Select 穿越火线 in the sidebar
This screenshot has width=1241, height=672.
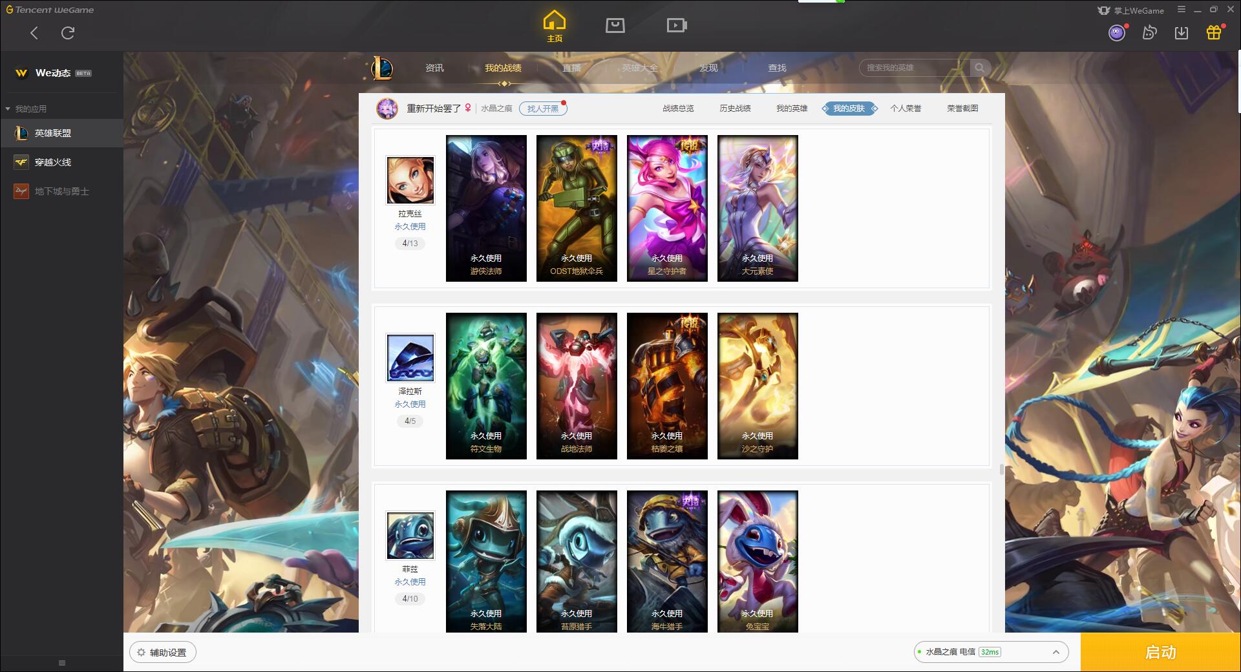pos(61,162)
